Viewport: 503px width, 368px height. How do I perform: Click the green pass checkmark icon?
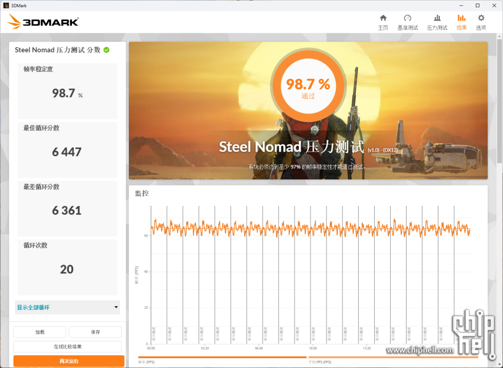[x=107, y=50]
